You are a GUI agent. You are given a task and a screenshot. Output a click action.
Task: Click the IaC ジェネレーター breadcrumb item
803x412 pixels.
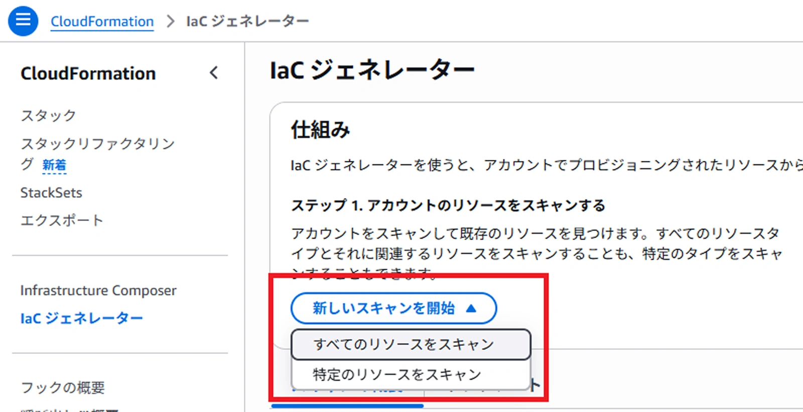click(x=247, y=22)
